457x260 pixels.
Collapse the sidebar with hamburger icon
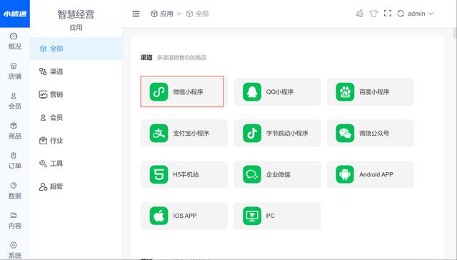pos(136,14)
